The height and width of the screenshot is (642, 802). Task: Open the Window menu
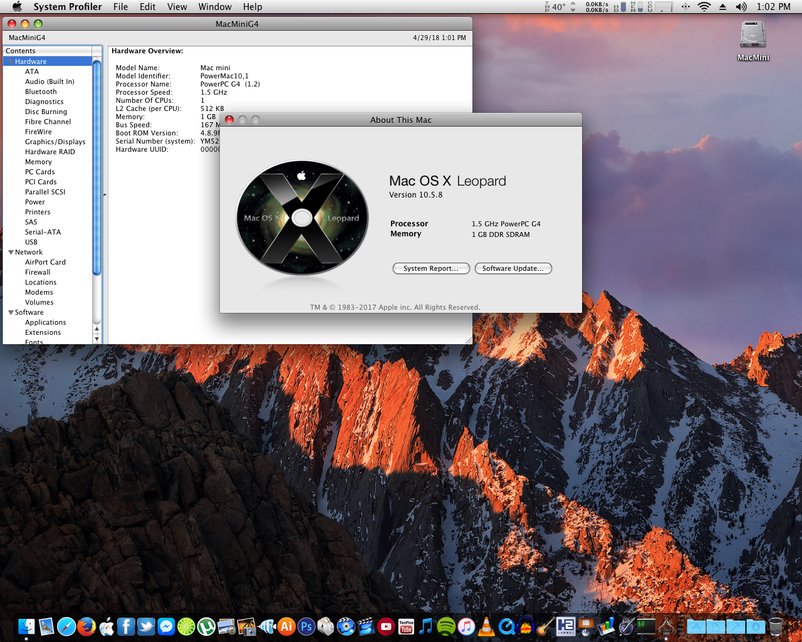[215, 7]
